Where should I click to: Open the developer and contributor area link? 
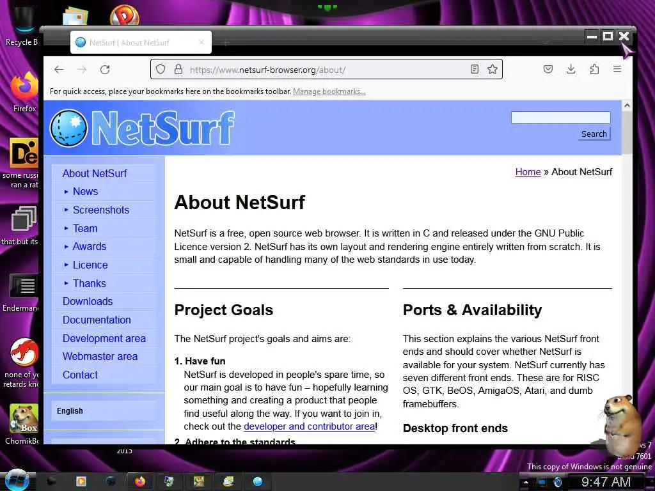[309, 426]
